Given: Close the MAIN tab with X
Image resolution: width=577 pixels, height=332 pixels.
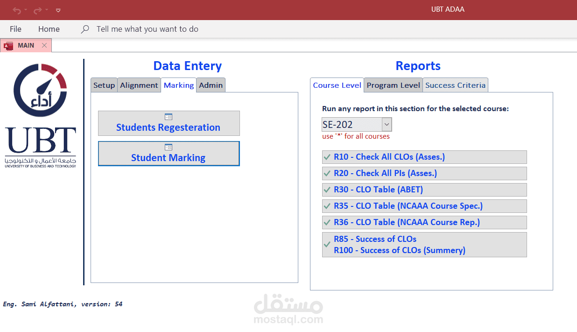Looking at the screenshot, I should coord(44,45).
